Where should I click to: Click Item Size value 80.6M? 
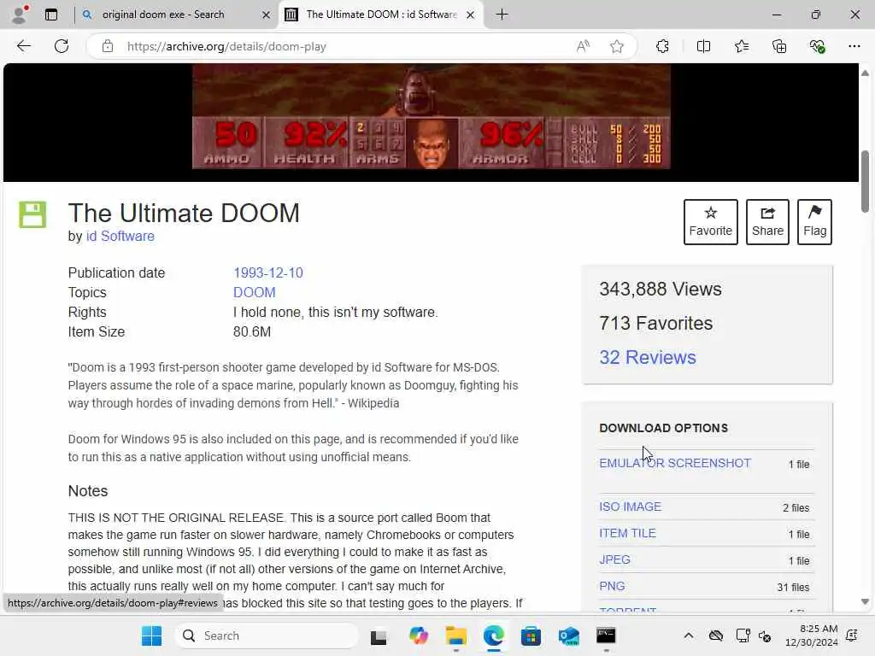click(252, 332)
